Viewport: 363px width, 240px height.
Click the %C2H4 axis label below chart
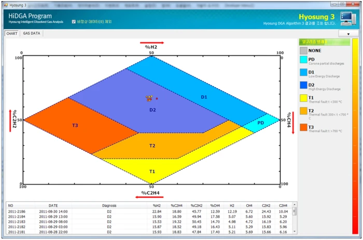point(150,193)
